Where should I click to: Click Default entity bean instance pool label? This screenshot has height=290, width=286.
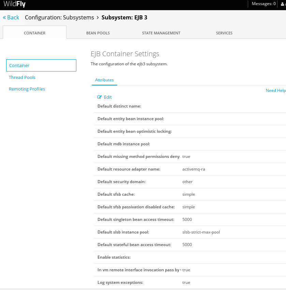point(131,119)
